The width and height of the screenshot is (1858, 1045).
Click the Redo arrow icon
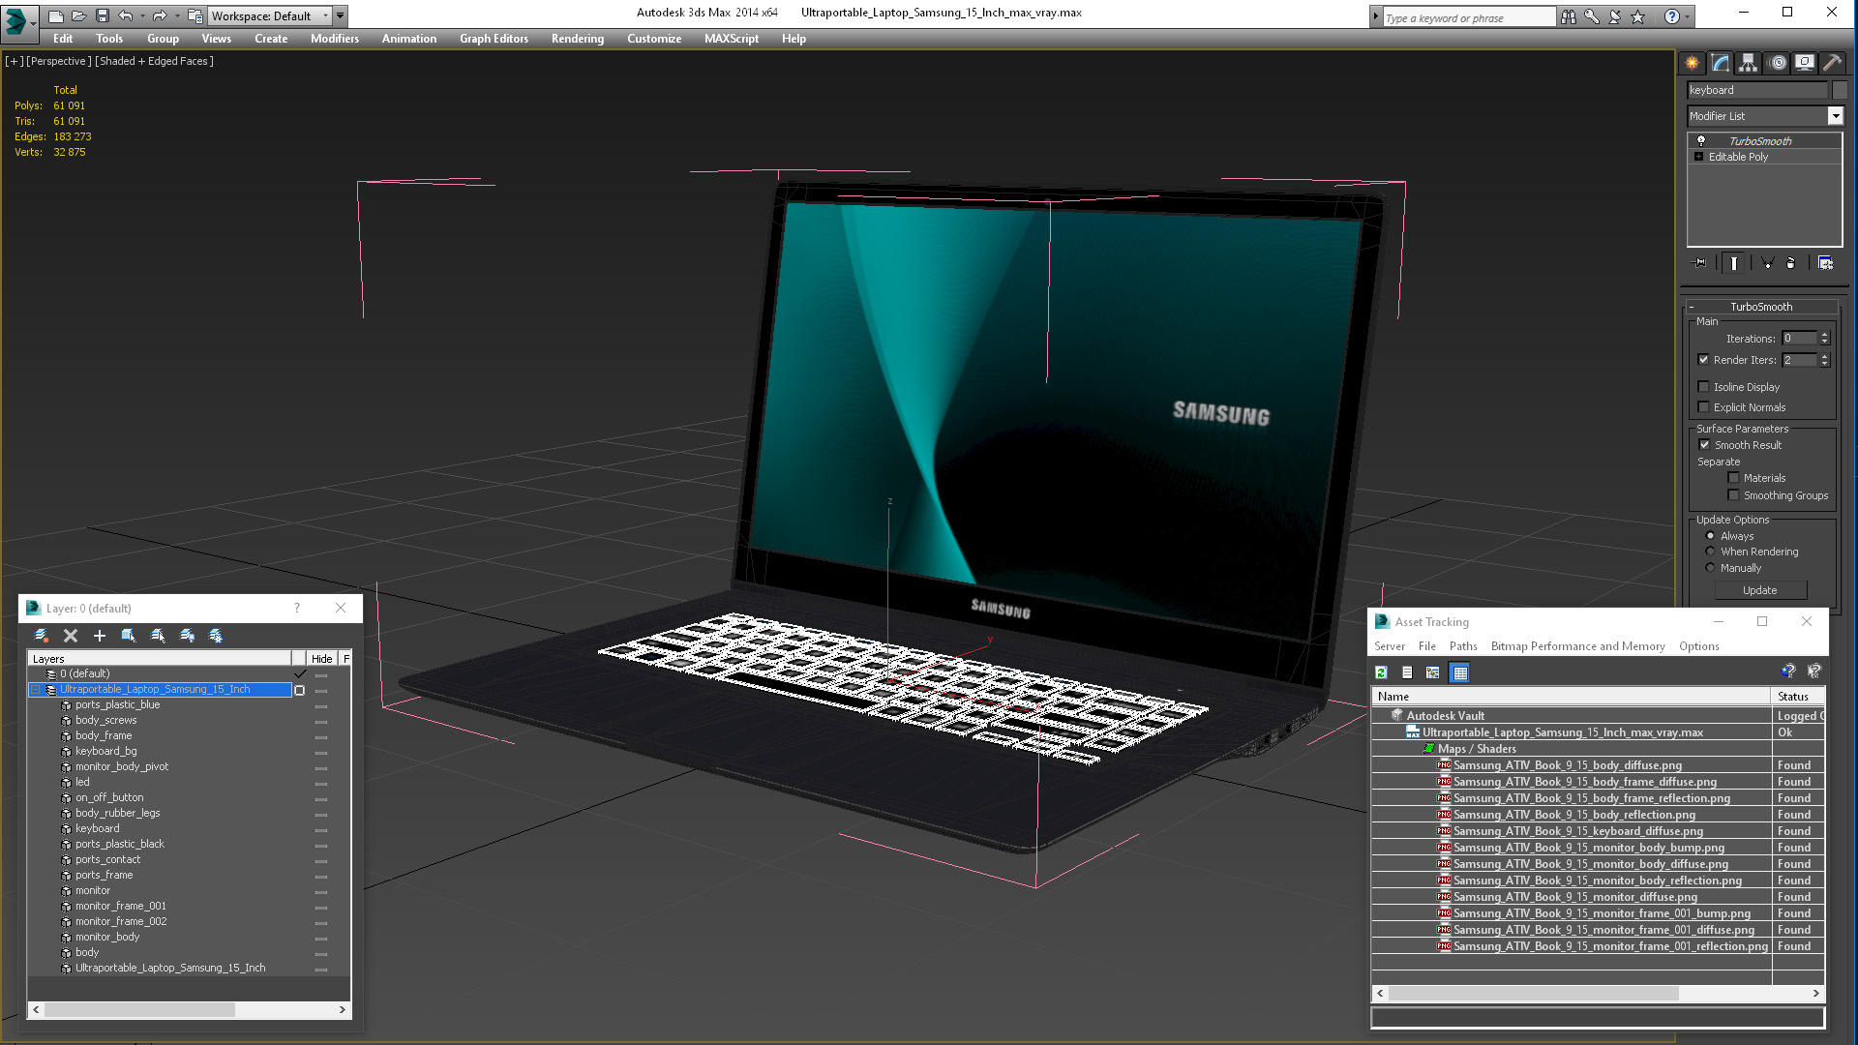click(x=160, y=16)
